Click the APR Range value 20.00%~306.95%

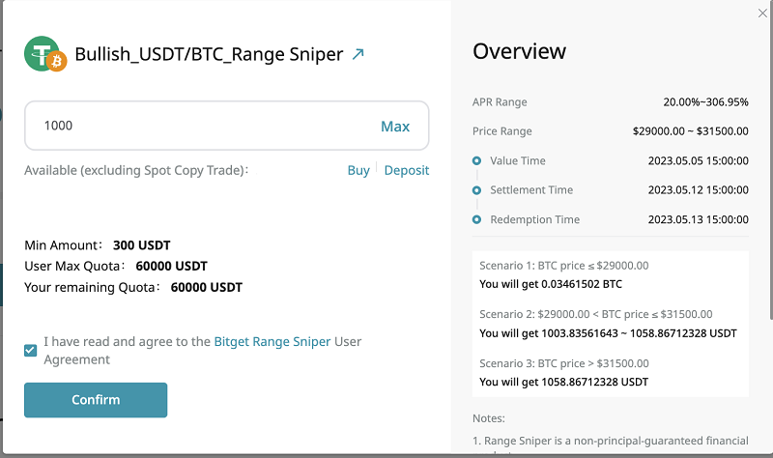click(x=705, y=102)
